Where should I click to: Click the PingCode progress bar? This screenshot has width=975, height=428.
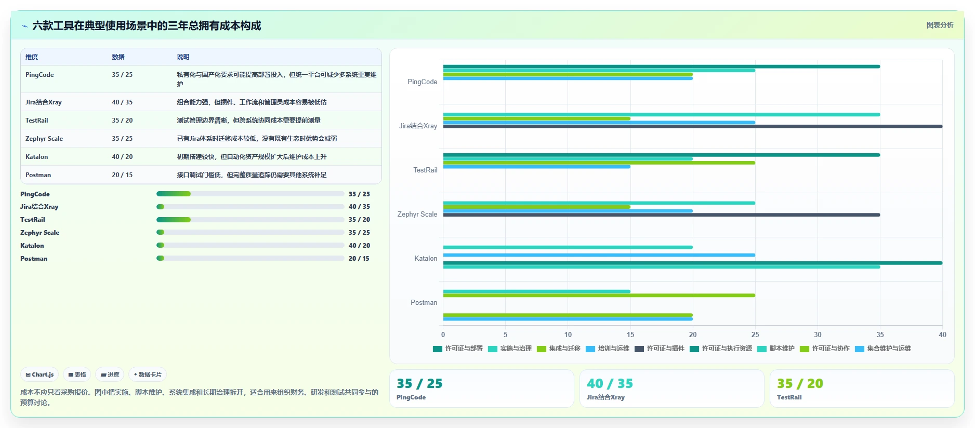(250, 194)
